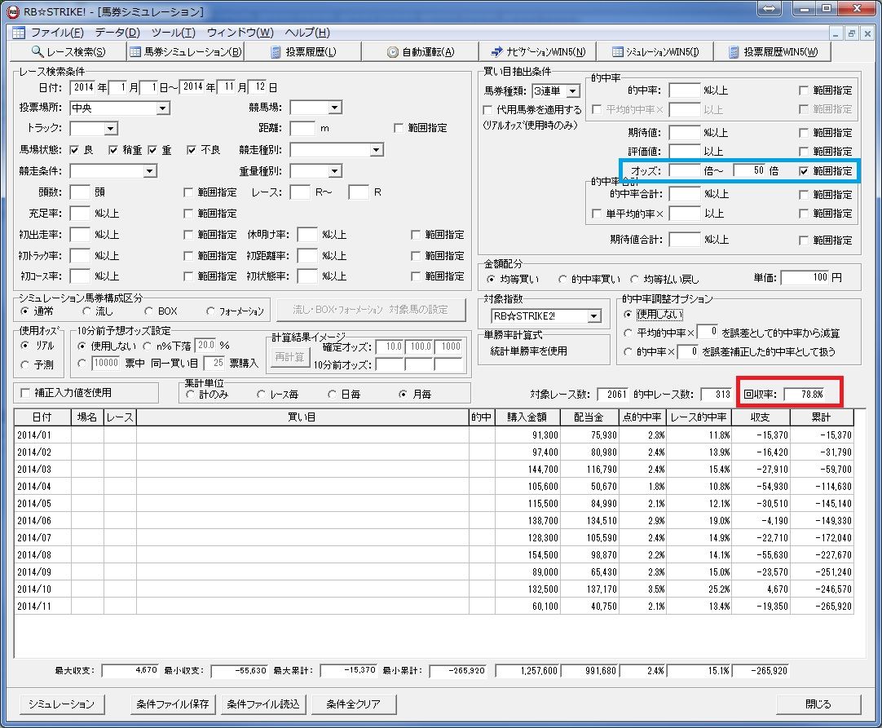Image resolution: width=882 pixels, height=728 pixels.
Task: Uncheck the 不良 track condition checkbox
Action: (192, 150)
